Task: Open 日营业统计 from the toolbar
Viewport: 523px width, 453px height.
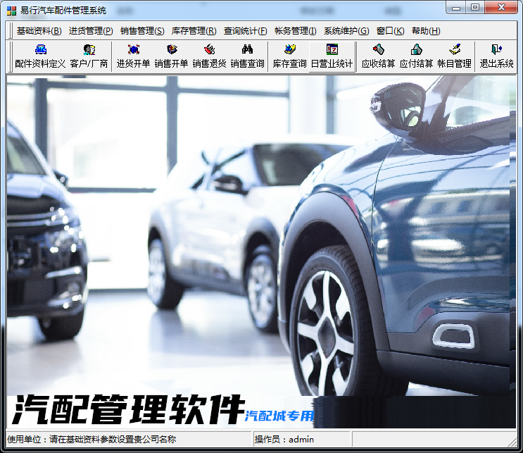Action: (x=332, y=56)
